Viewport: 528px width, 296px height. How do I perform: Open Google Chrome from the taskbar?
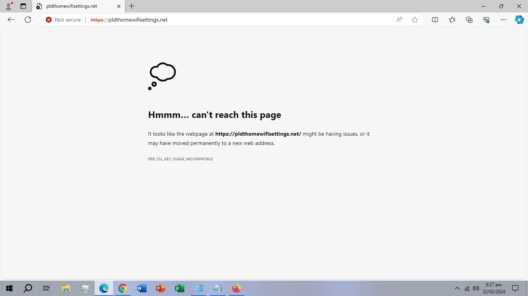tap(123, 288)
